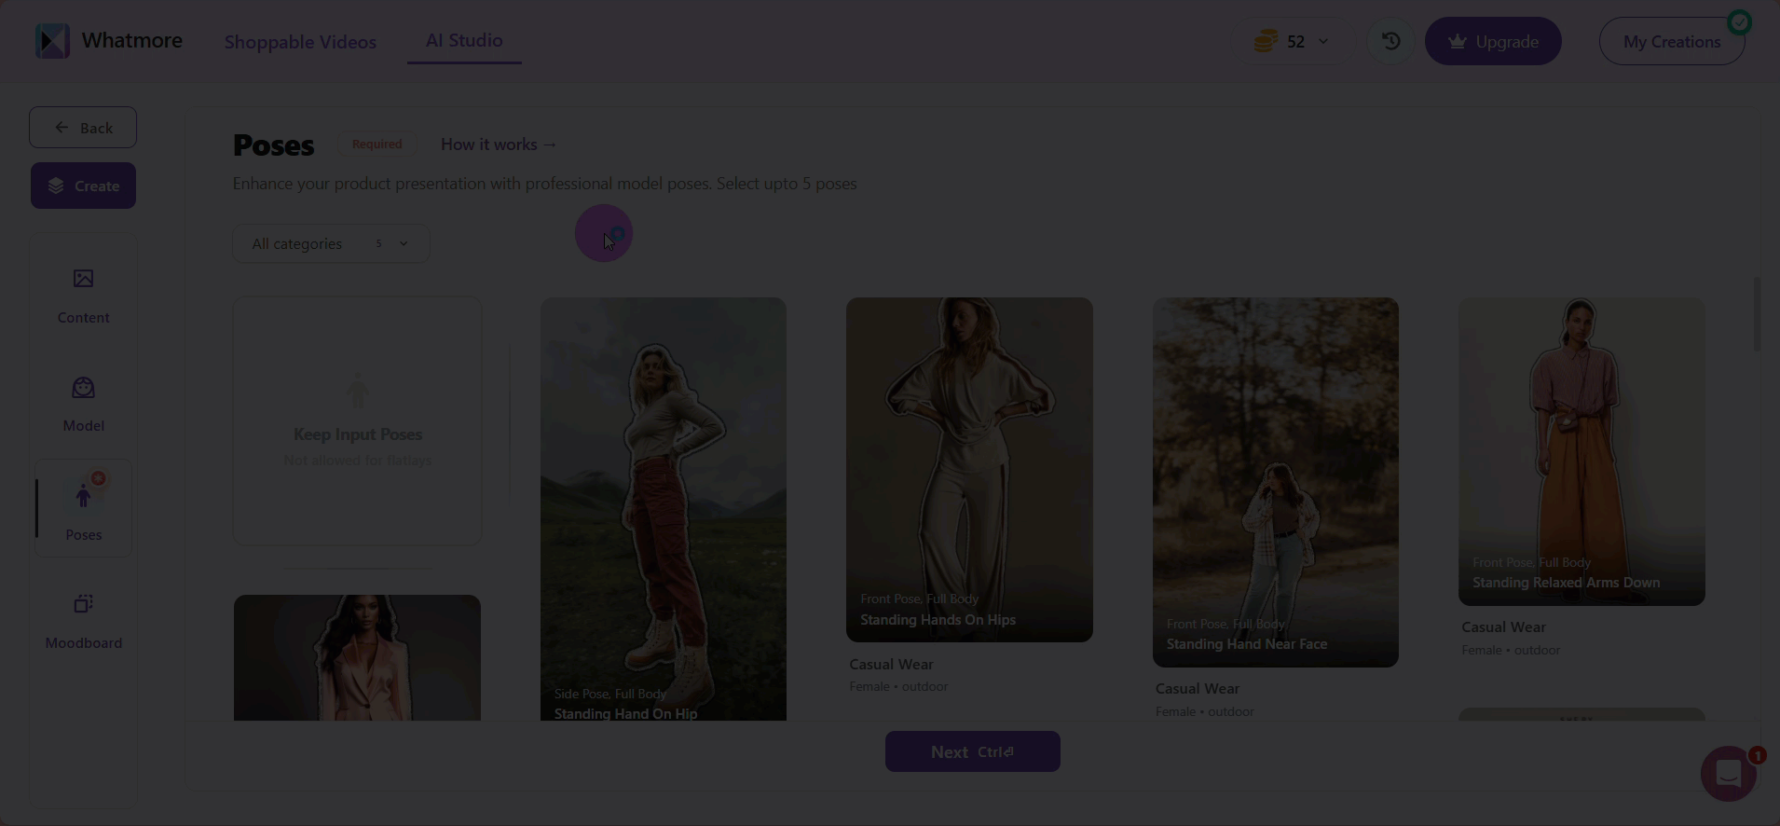Open the Moodboard step in sidebar
Viewport: 1780px width, 826px height.
point(83,620)
